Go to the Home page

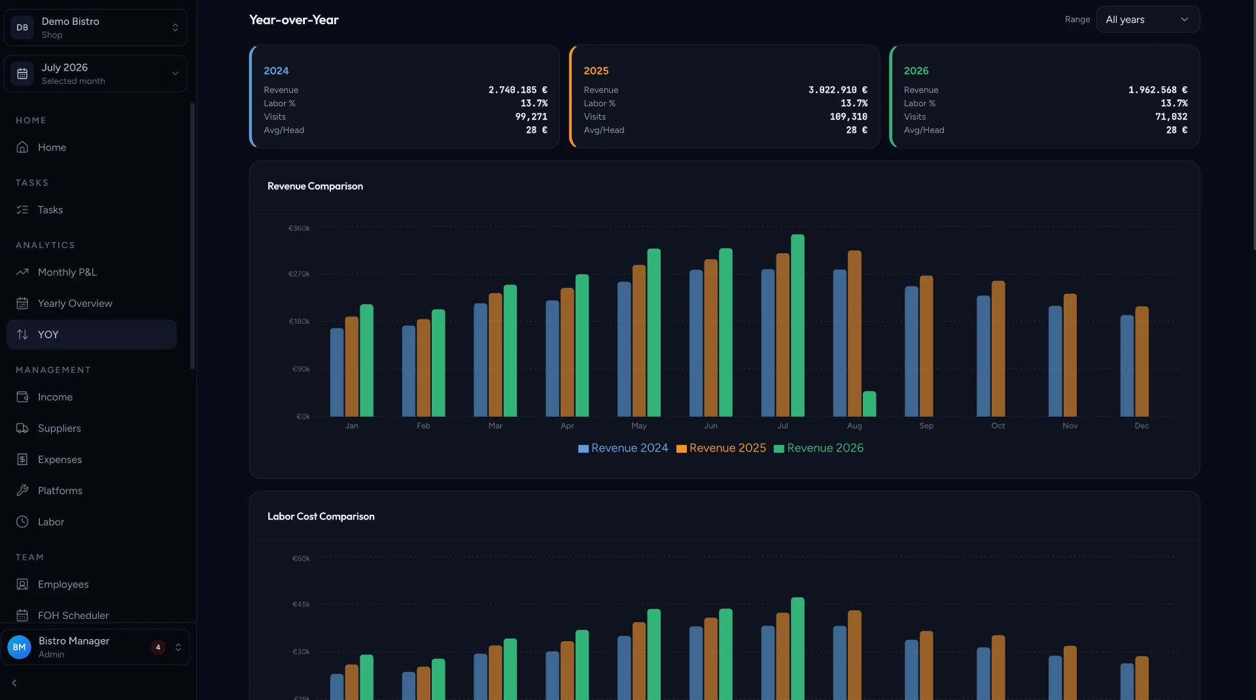[92, 147]
